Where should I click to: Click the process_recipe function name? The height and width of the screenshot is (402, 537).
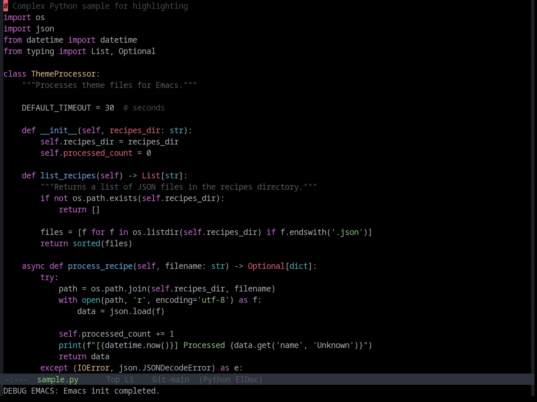[x=100, y=266]
